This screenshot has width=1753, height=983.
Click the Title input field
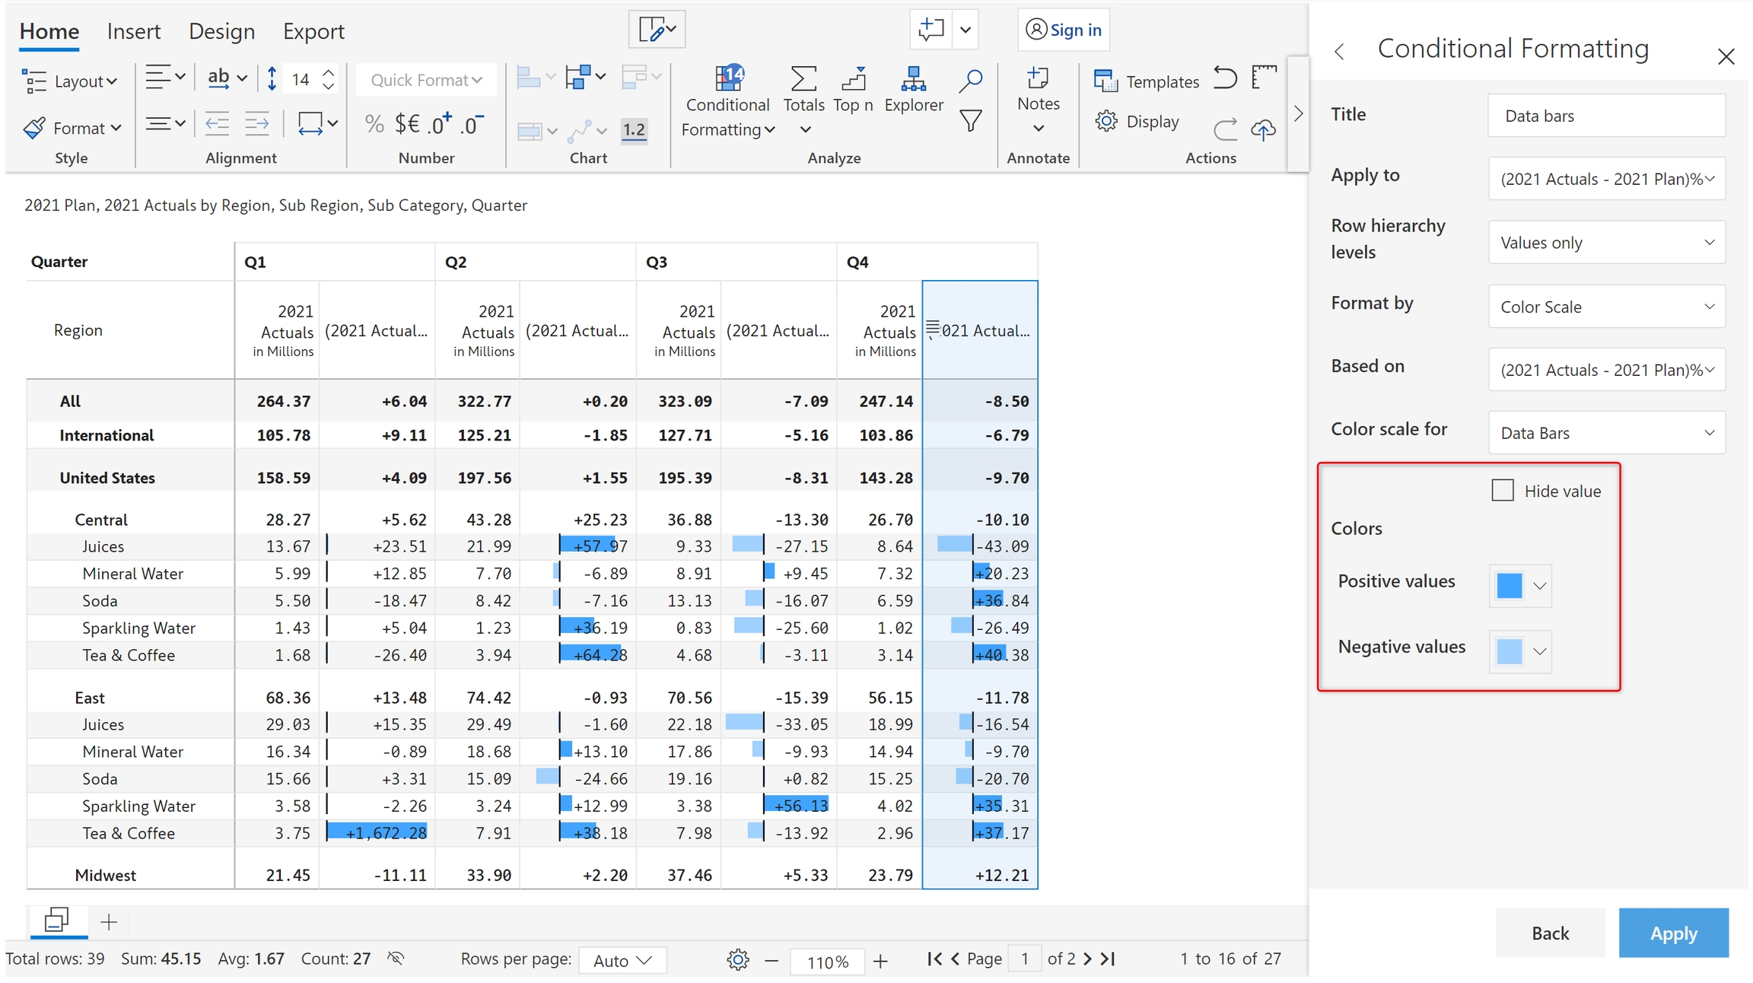1606,116
